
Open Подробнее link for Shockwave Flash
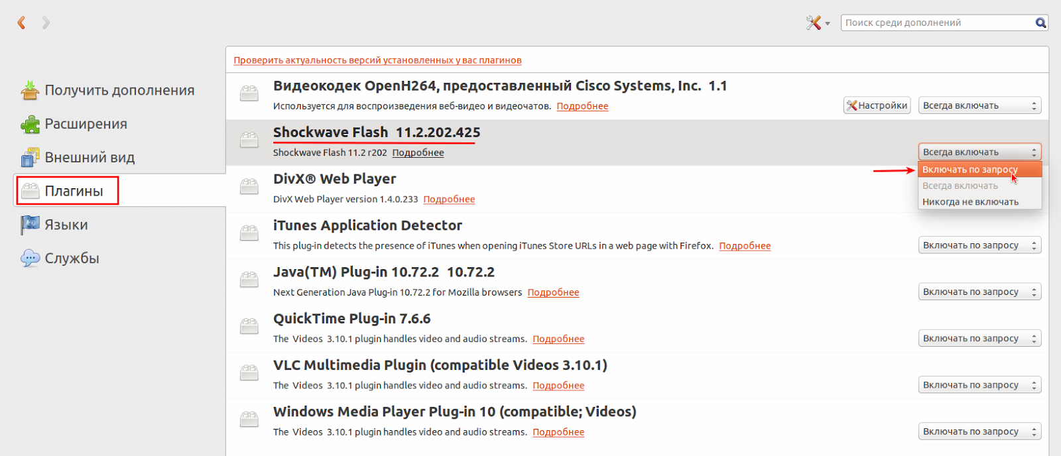pyautogui.click(x=418, y=152)
